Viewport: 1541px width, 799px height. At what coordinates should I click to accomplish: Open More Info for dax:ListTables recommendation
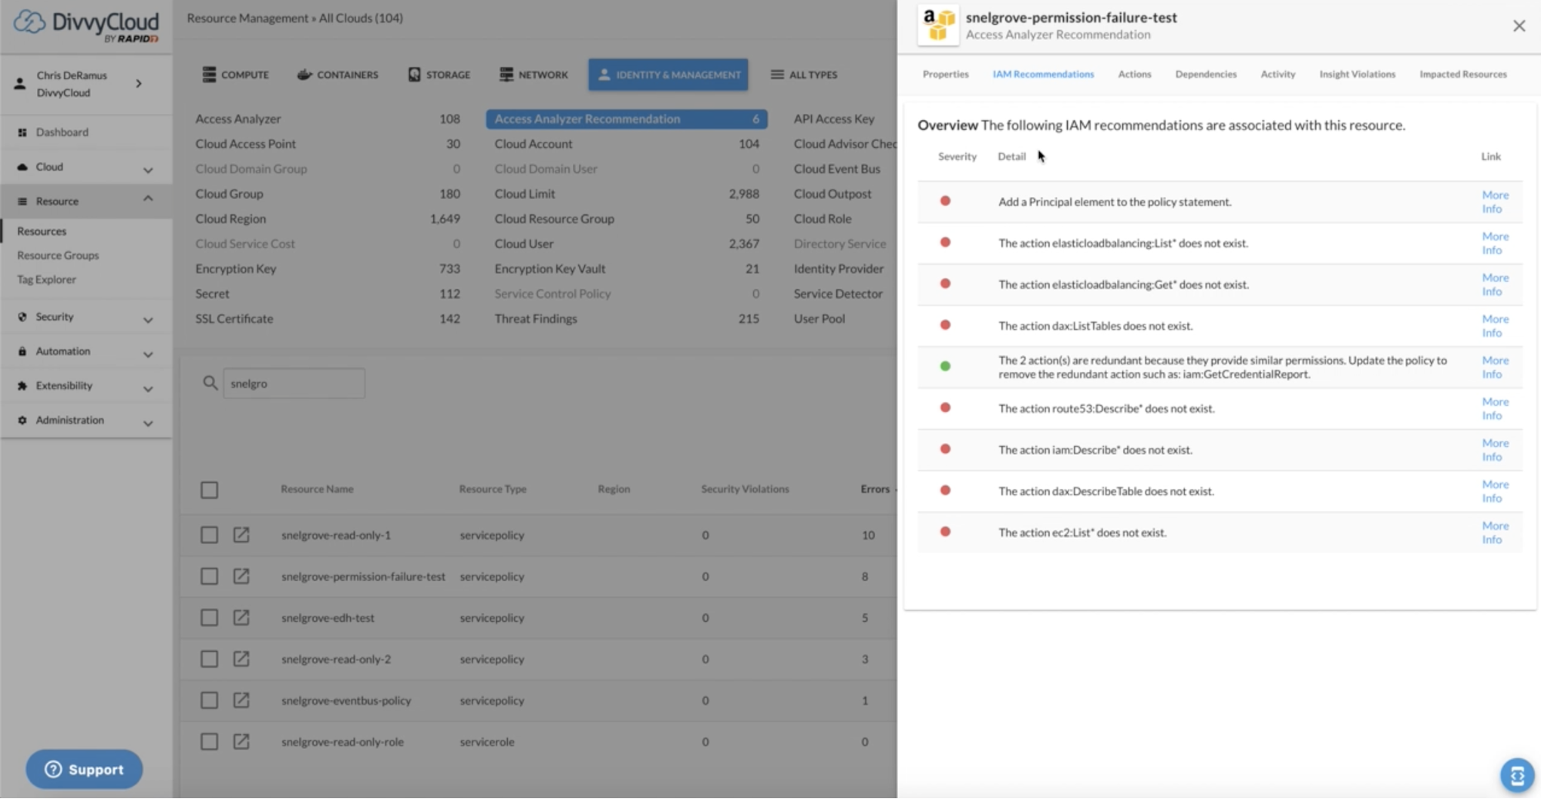coord(1494,326)
